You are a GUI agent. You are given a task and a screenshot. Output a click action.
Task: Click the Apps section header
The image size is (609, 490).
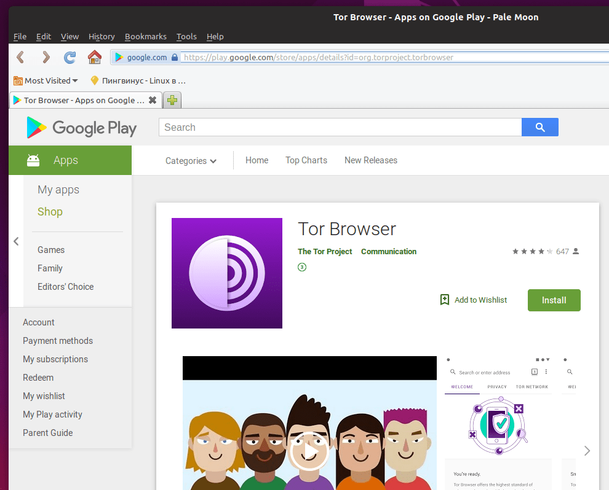[x=70, y=160]
